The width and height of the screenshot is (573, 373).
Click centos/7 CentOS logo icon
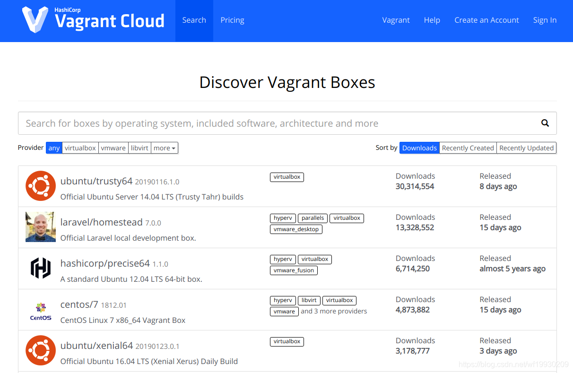(x=41, y=311)
